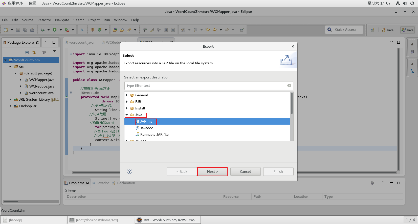Click the system volume speaker icon

point(405,3)
